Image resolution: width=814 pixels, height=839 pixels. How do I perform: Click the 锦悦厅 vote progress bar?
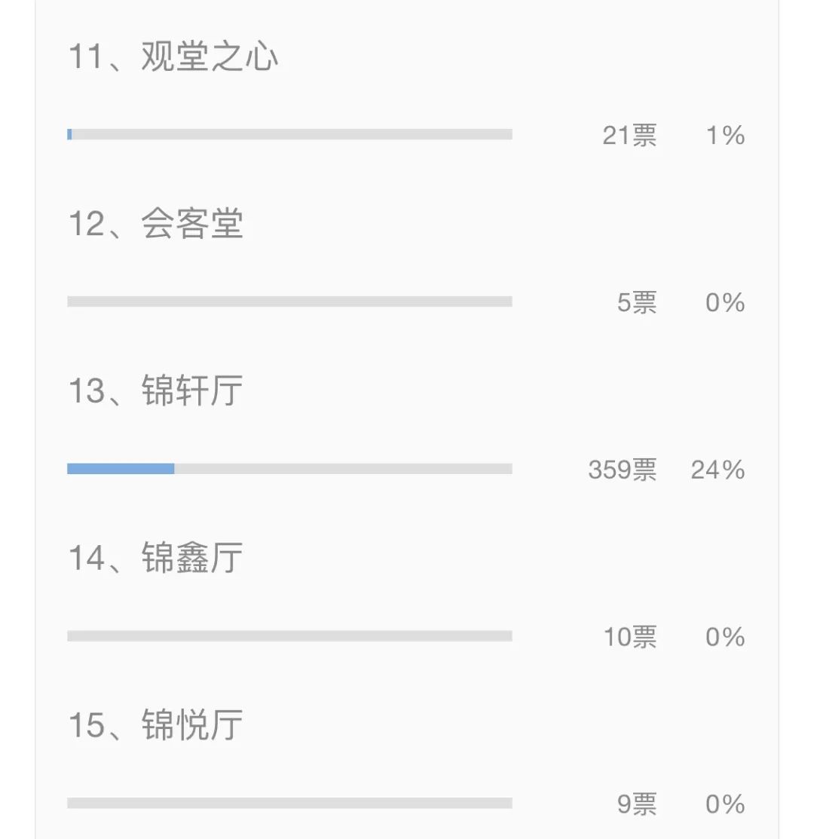coord(289,803)
